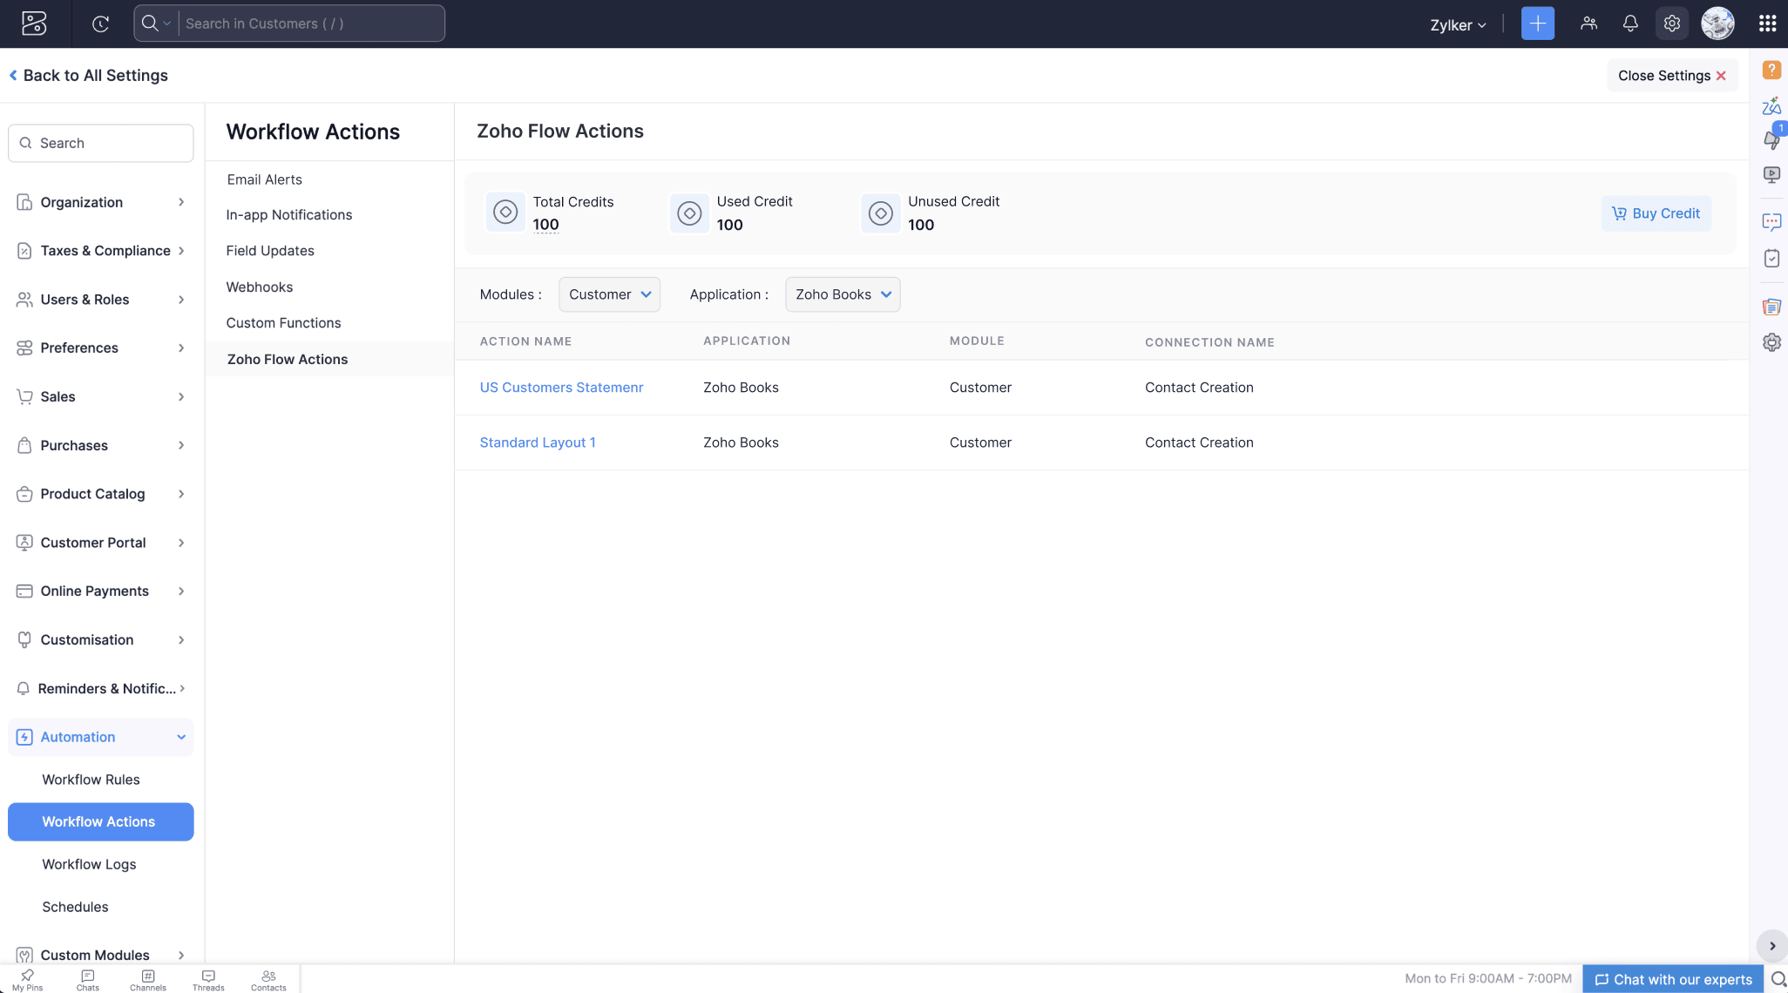Open the help icon in right sidebar
The width and height of the screenshot is (1788, 993).
(1771, 70)
